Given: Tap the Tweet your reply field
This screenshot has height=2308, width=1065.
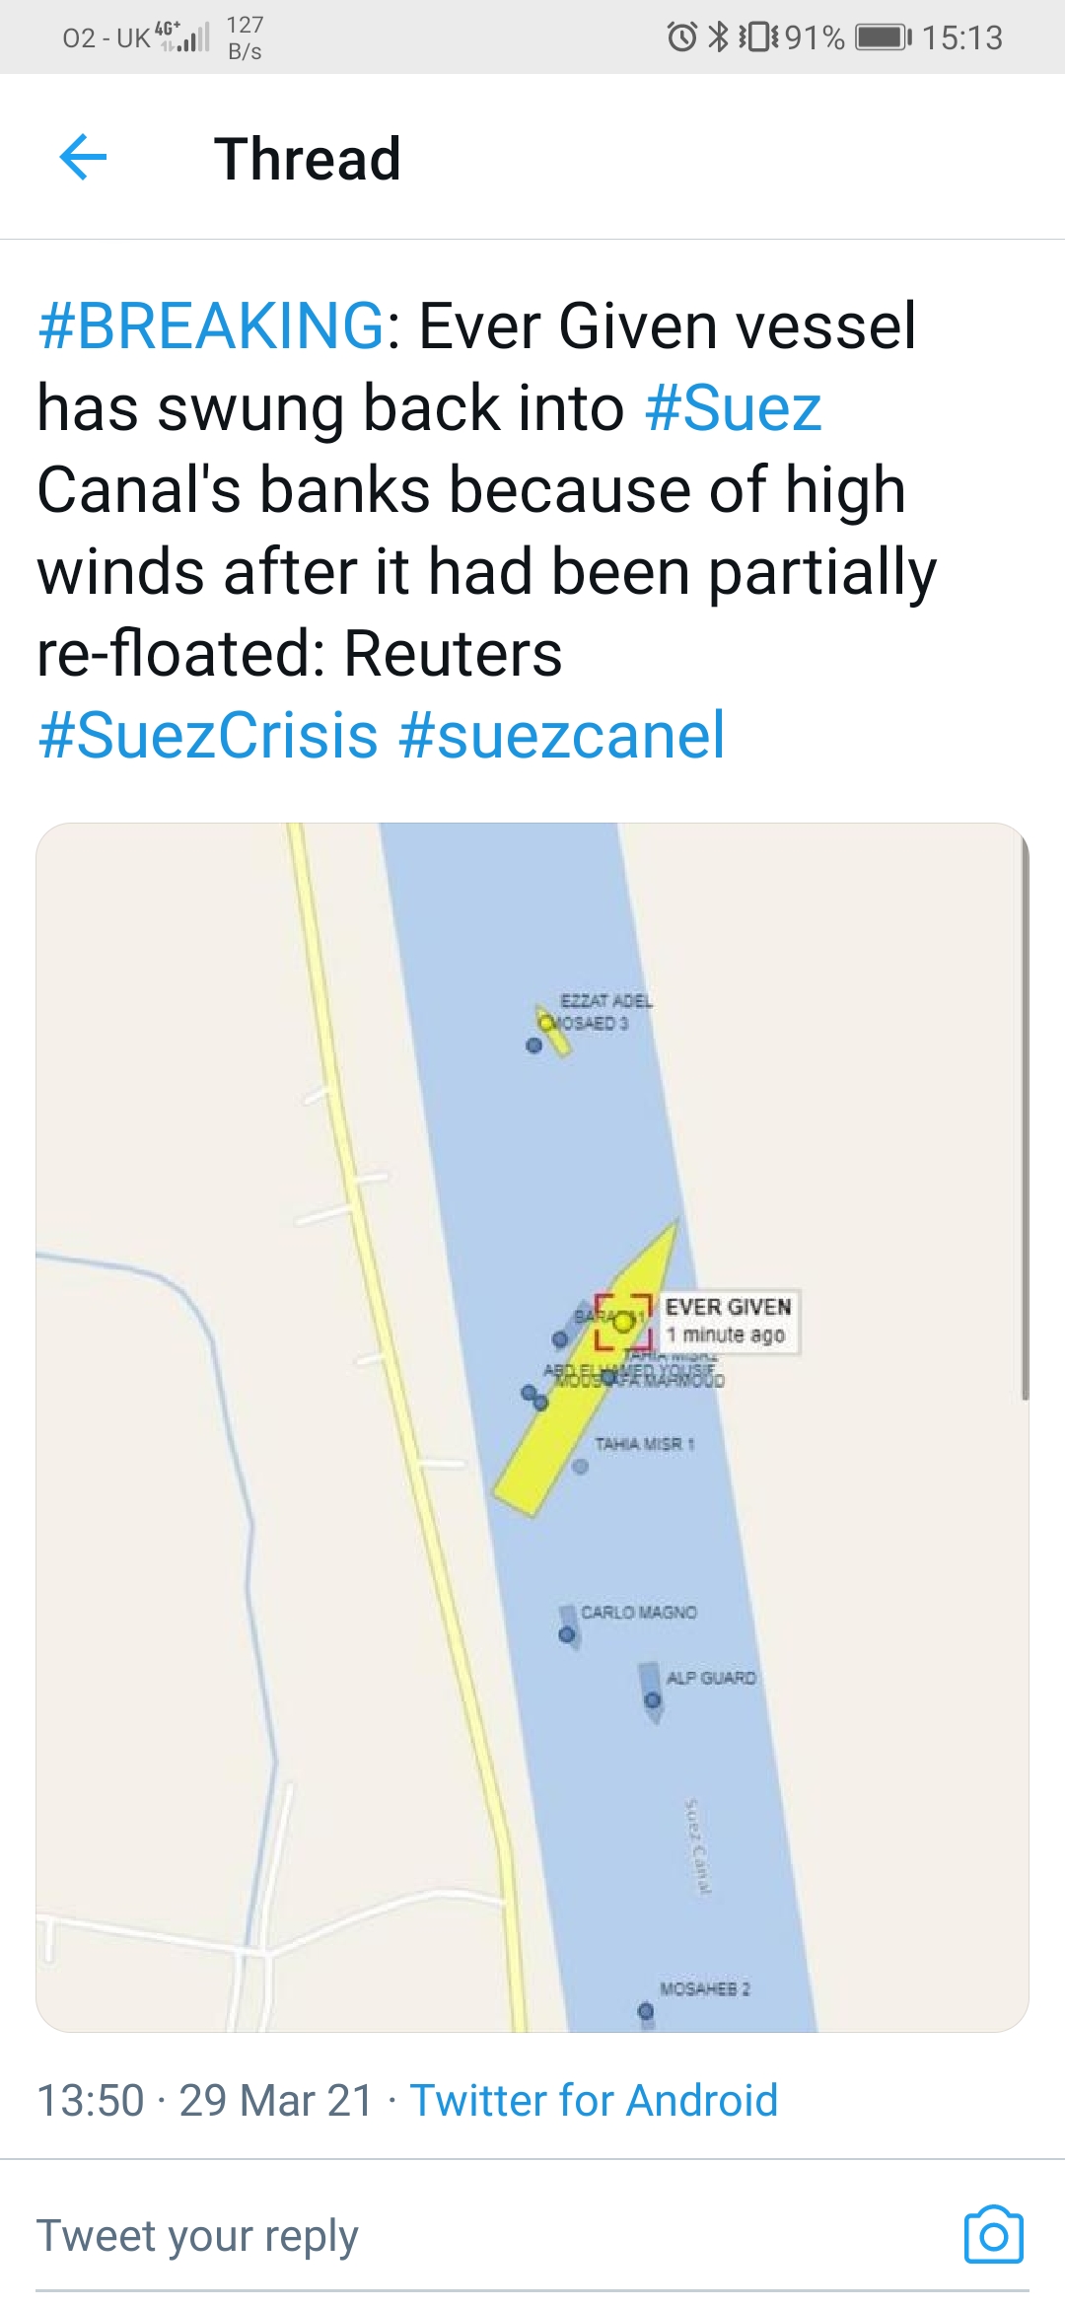Looking at the screenshot, I should 197,2235.
